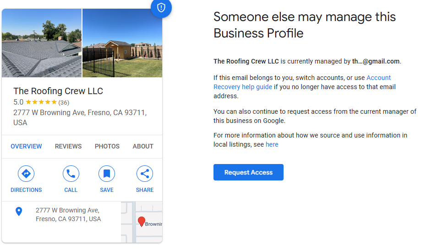
Task: Open the Reviews tab
Action: point(68,146)
